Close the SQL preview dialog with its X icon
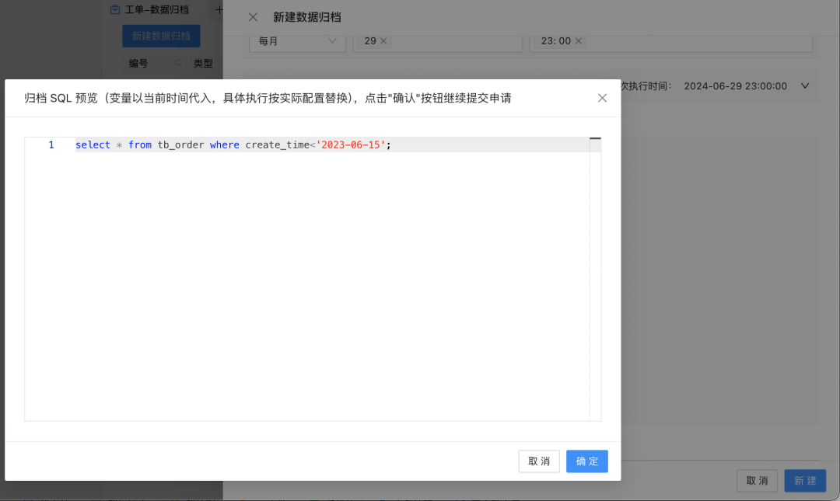The width and height of the screenshot is (840, 501). (602, 98)
